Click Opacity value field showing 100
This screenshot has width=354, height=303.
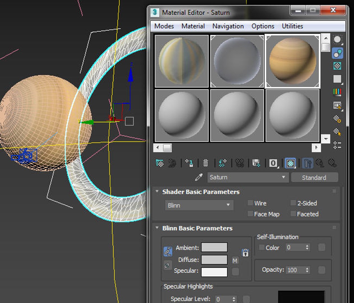tap(295, 270)
